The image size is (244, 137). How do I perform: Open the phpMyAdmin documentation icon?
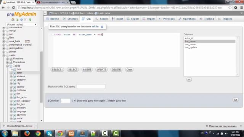[26, 19]
